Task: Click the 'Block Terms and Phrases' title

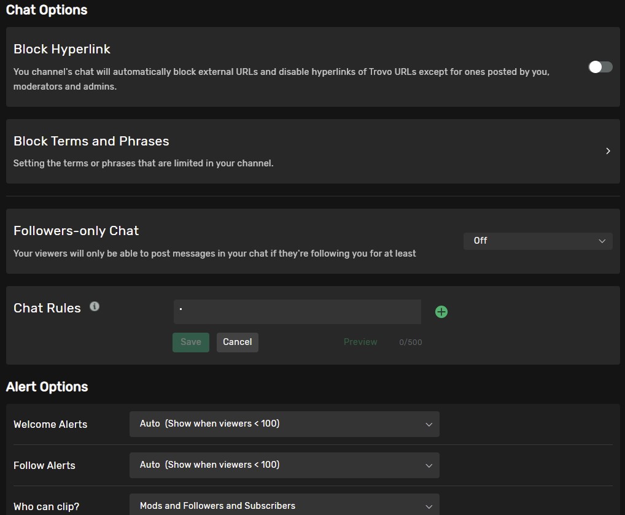Action: [x=91, y=141]
